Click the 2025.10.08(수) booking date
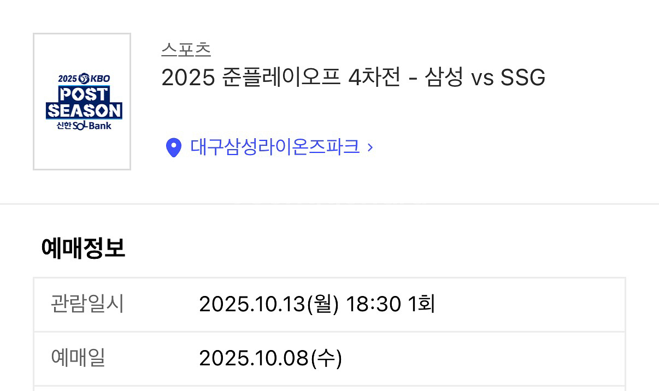The image size is (659, 391). click(270, 359)
